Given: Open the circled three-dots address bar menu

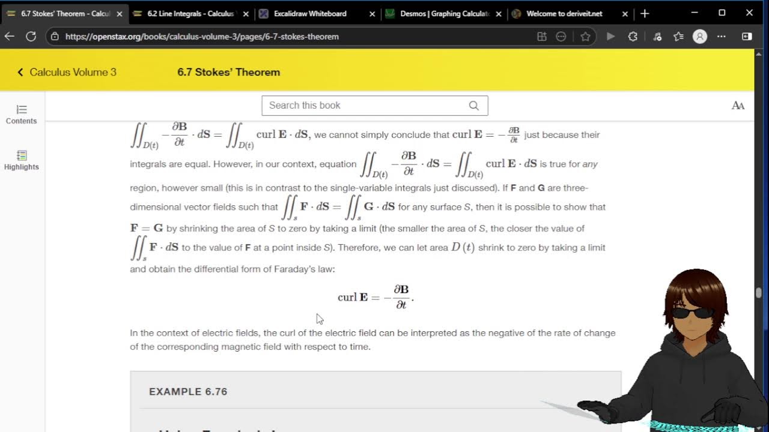Looking at the screenshot, I should 561,37.
